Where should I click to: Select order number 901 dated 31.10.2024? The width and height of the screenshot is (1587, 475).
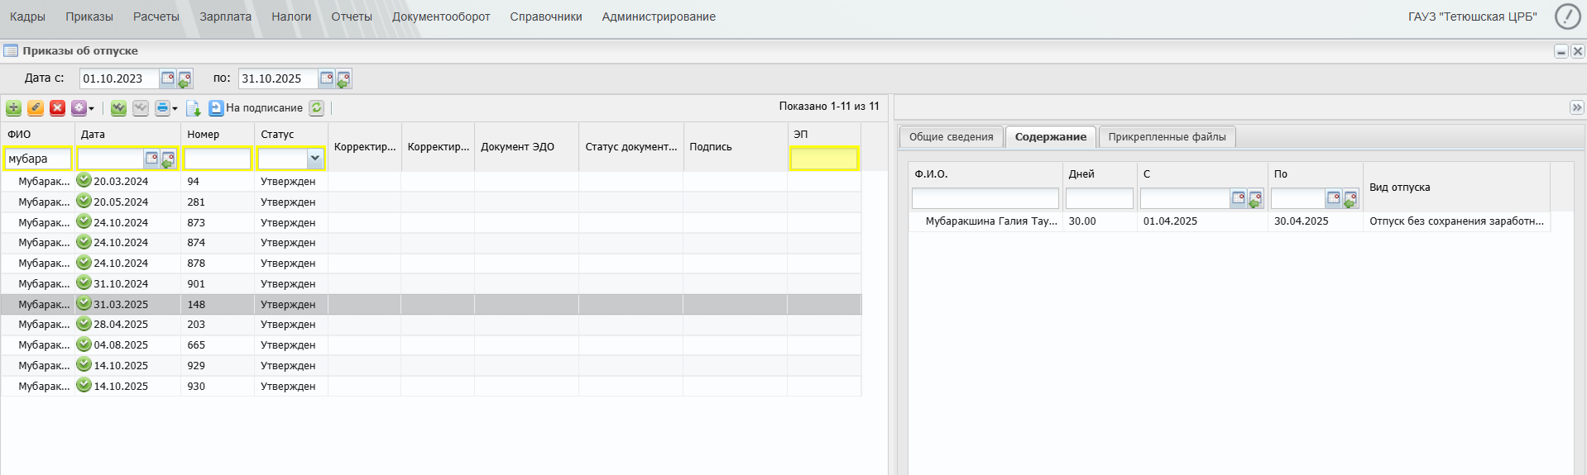431,284
